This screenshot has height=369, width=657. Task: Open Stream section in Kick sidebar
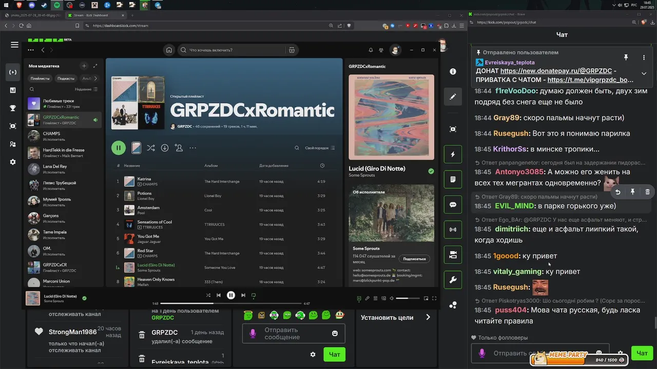(x=13, y=72)
